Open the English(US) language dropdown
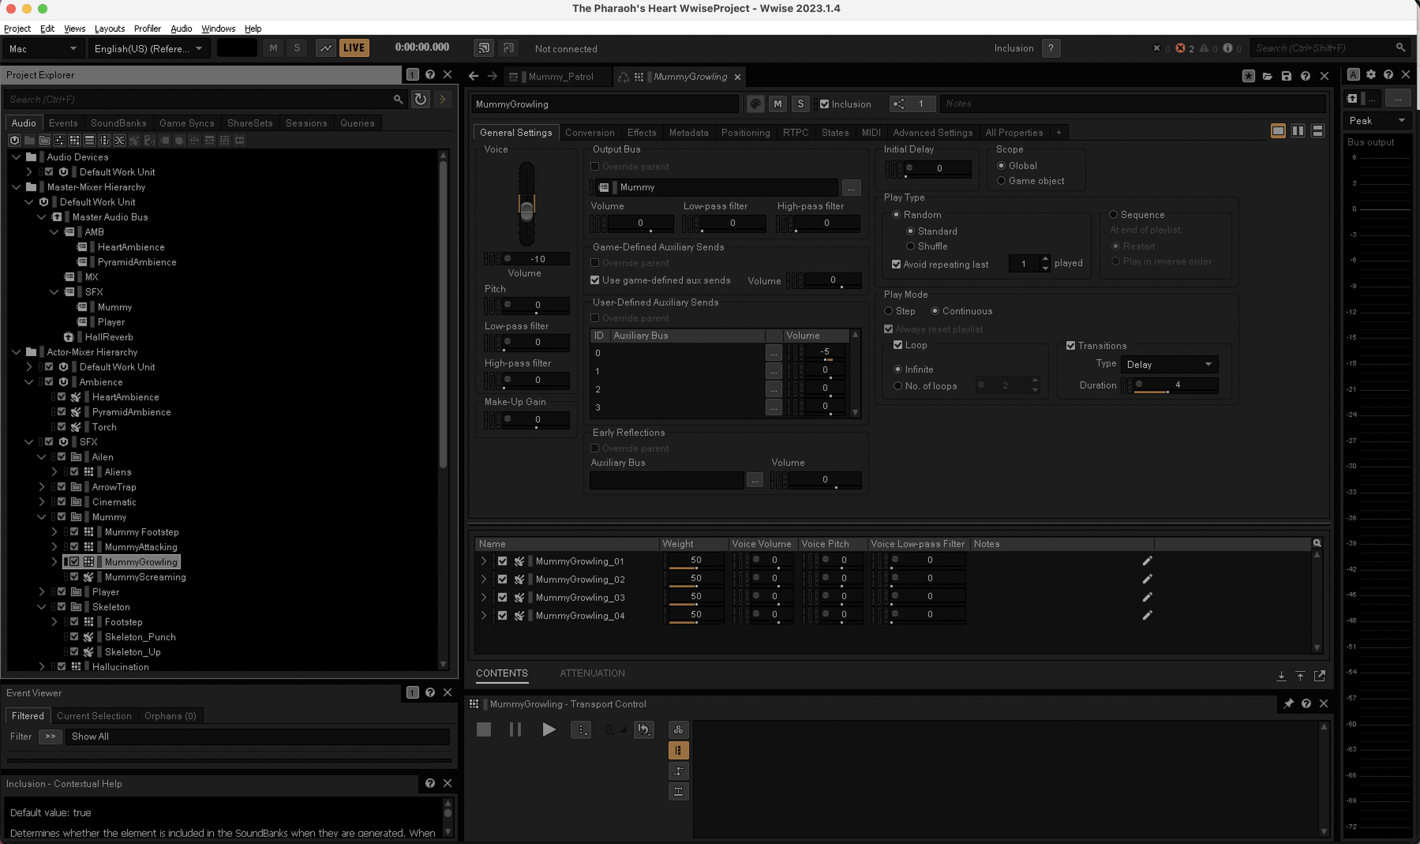This screenshot has height=844, width=1420. pyautogui.click(x=148, y=48)
